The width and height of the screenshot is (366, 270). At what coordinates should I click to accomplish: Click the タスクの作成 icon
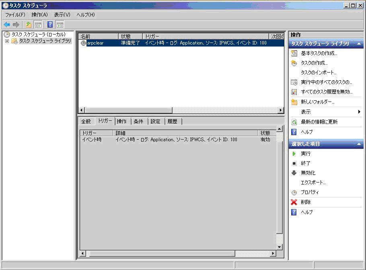[x=294, y=63]
